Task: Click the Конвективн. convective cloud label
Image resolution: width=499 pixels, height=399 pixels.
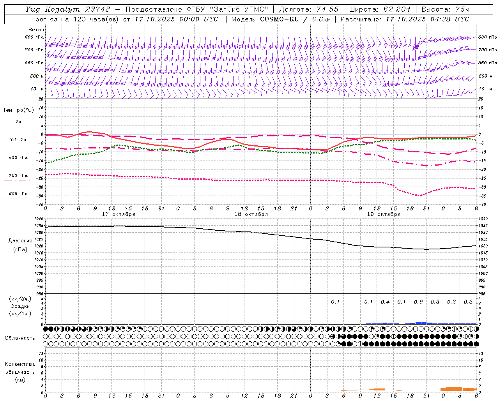Action: 20,364
